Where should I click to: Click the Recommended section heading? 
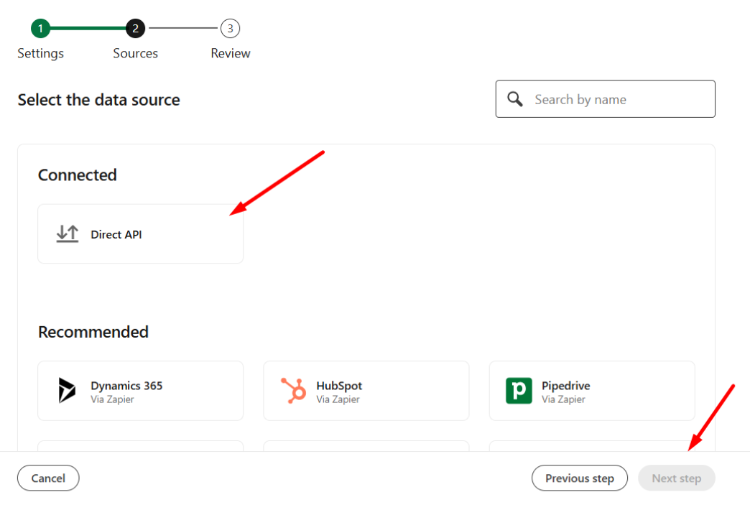[93, 332]
